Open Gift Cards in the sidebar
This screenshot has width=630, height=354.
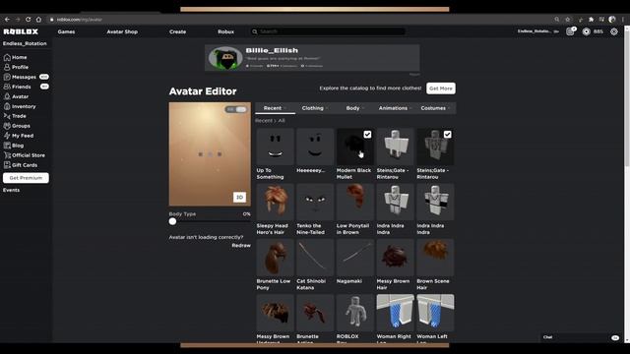(21, 165)
